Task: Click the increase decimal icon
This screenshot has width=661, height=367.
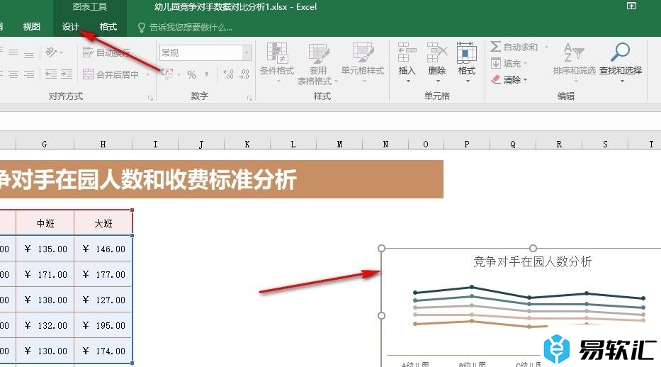Action: click(x=228, y=74)
